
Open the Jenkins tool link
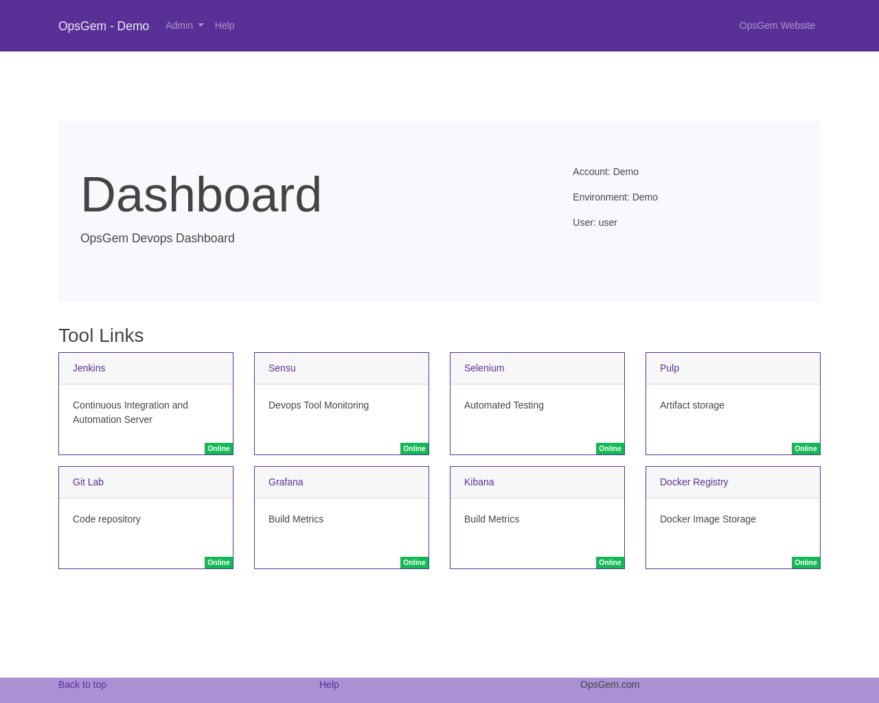tap(89, 368)
